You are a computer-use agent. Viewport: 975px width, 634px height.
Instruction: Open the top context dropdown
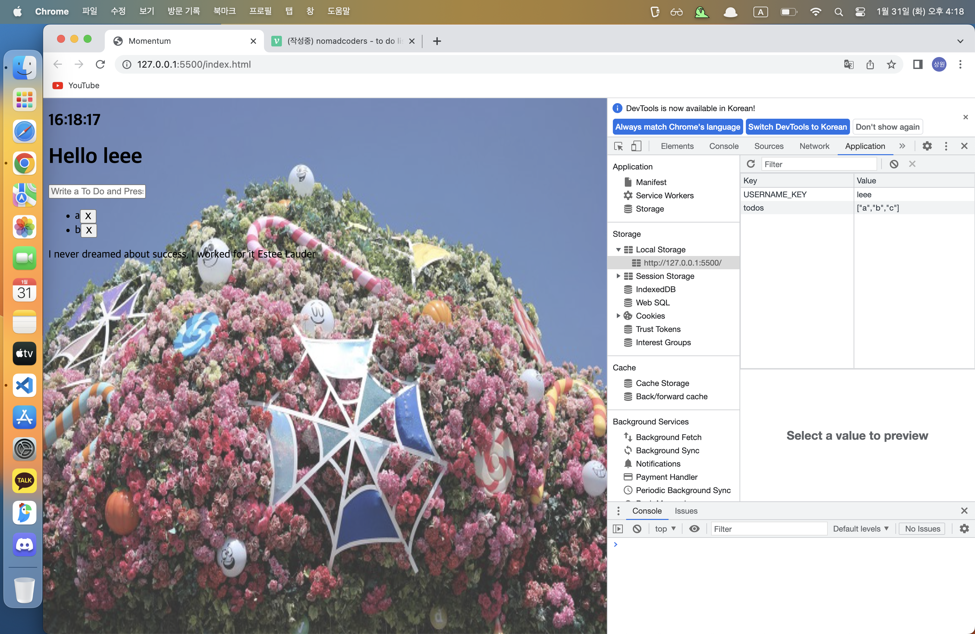665,529
